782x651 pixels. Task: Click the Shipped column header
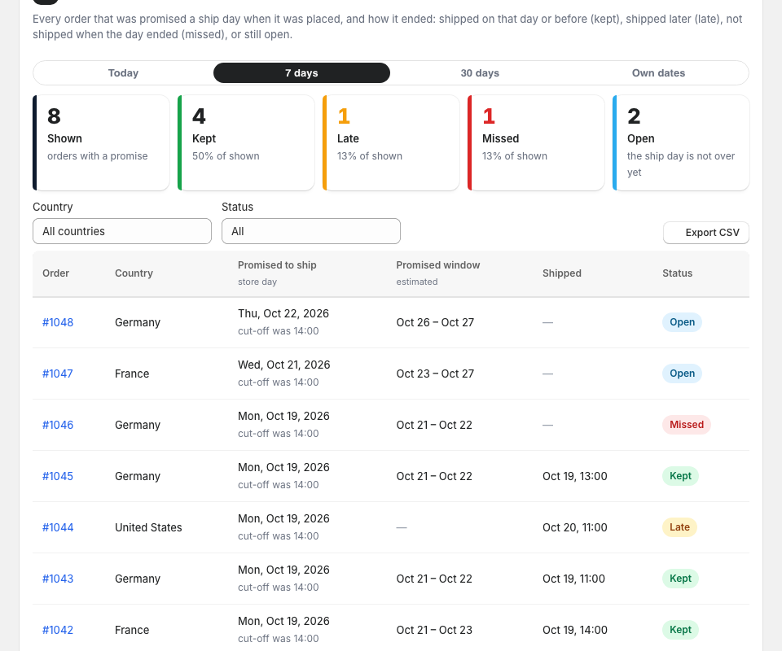point(561,273)
